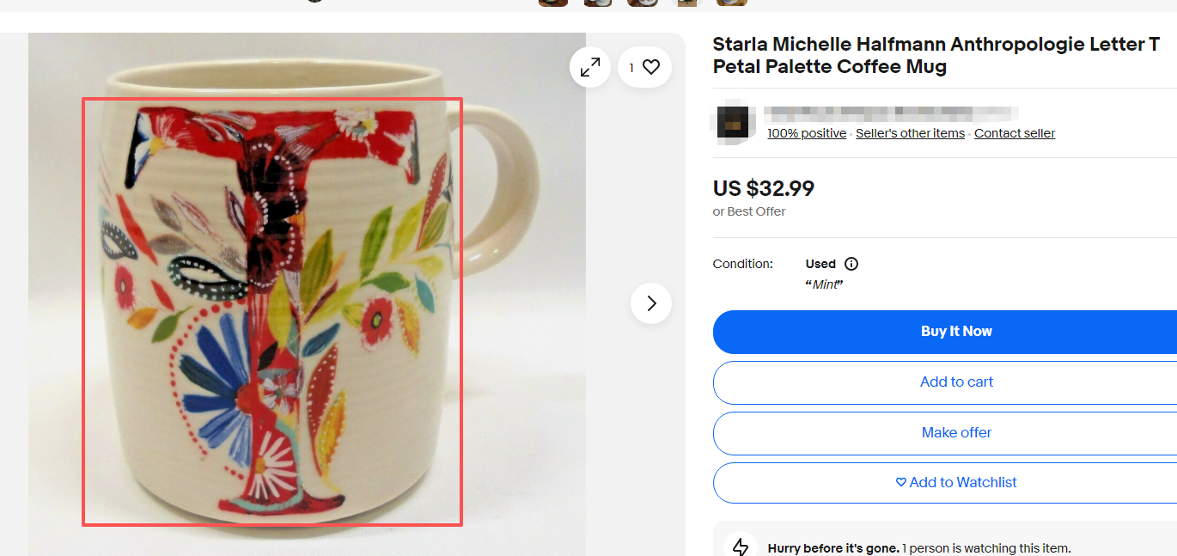Add the mug to cart
This screenshot has width=1177, height=556.
click(x=956, y=382)
